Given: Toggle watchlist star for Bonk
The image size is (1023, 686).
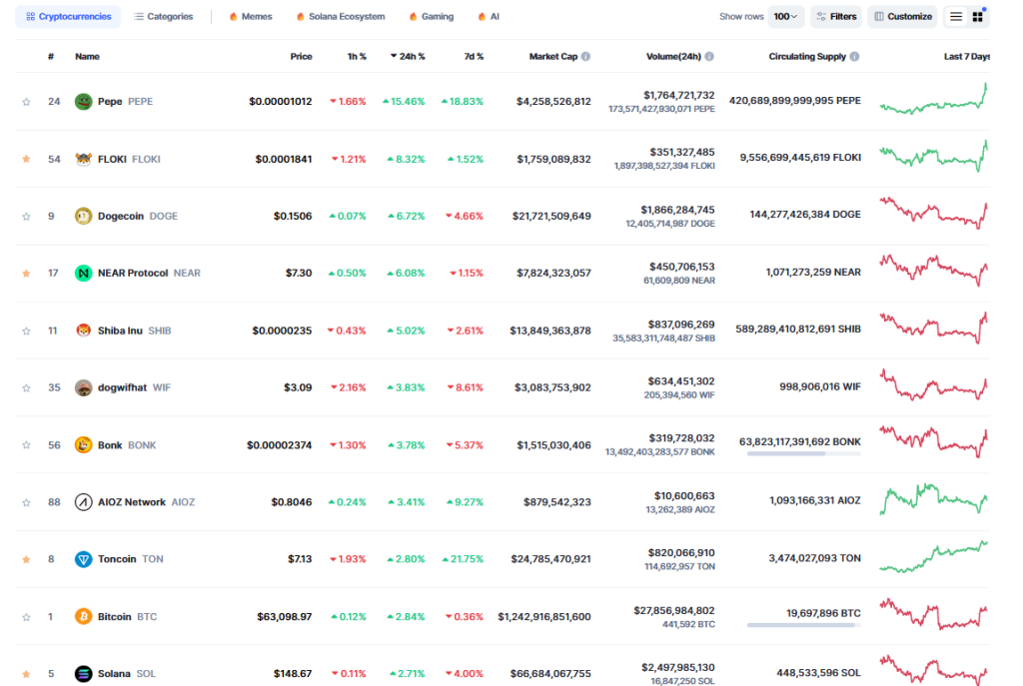Looking at the screenshot, I should point(26,445).
